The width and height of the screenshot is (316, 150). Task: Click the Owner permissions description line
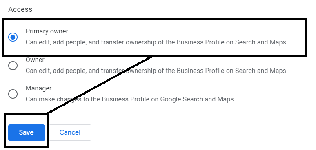point(156,71)
